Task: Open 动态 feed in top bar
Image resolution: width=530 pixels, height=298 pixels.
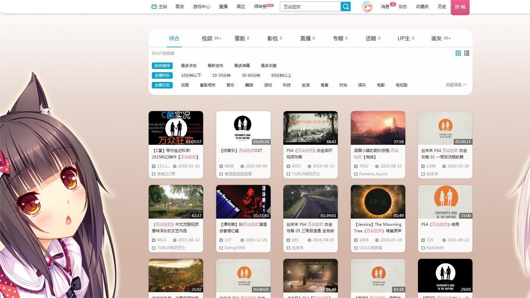Action: [x=403, y=7]
